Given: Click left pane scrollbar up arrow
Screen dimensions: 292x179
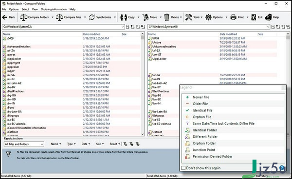Looking at the screenshot, I should 143,34.
